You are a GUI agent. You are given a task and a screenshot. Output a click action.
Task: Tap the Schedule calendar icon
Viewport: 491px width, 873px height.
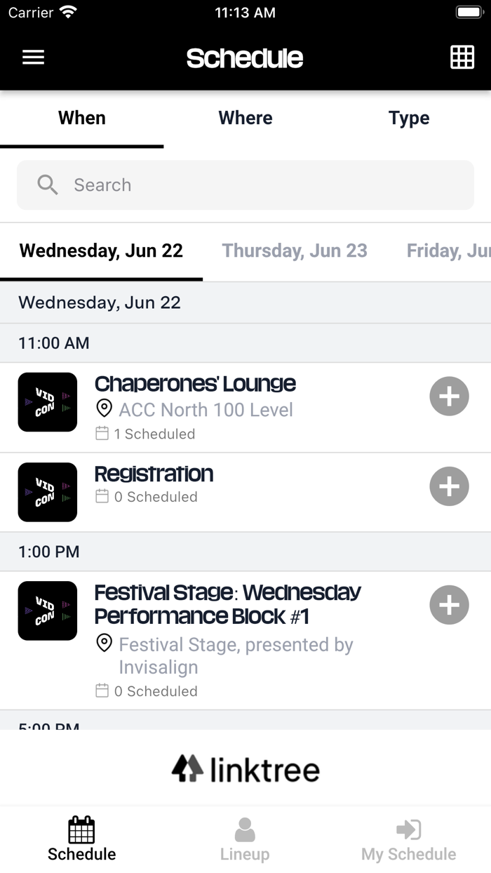point(81,829)
